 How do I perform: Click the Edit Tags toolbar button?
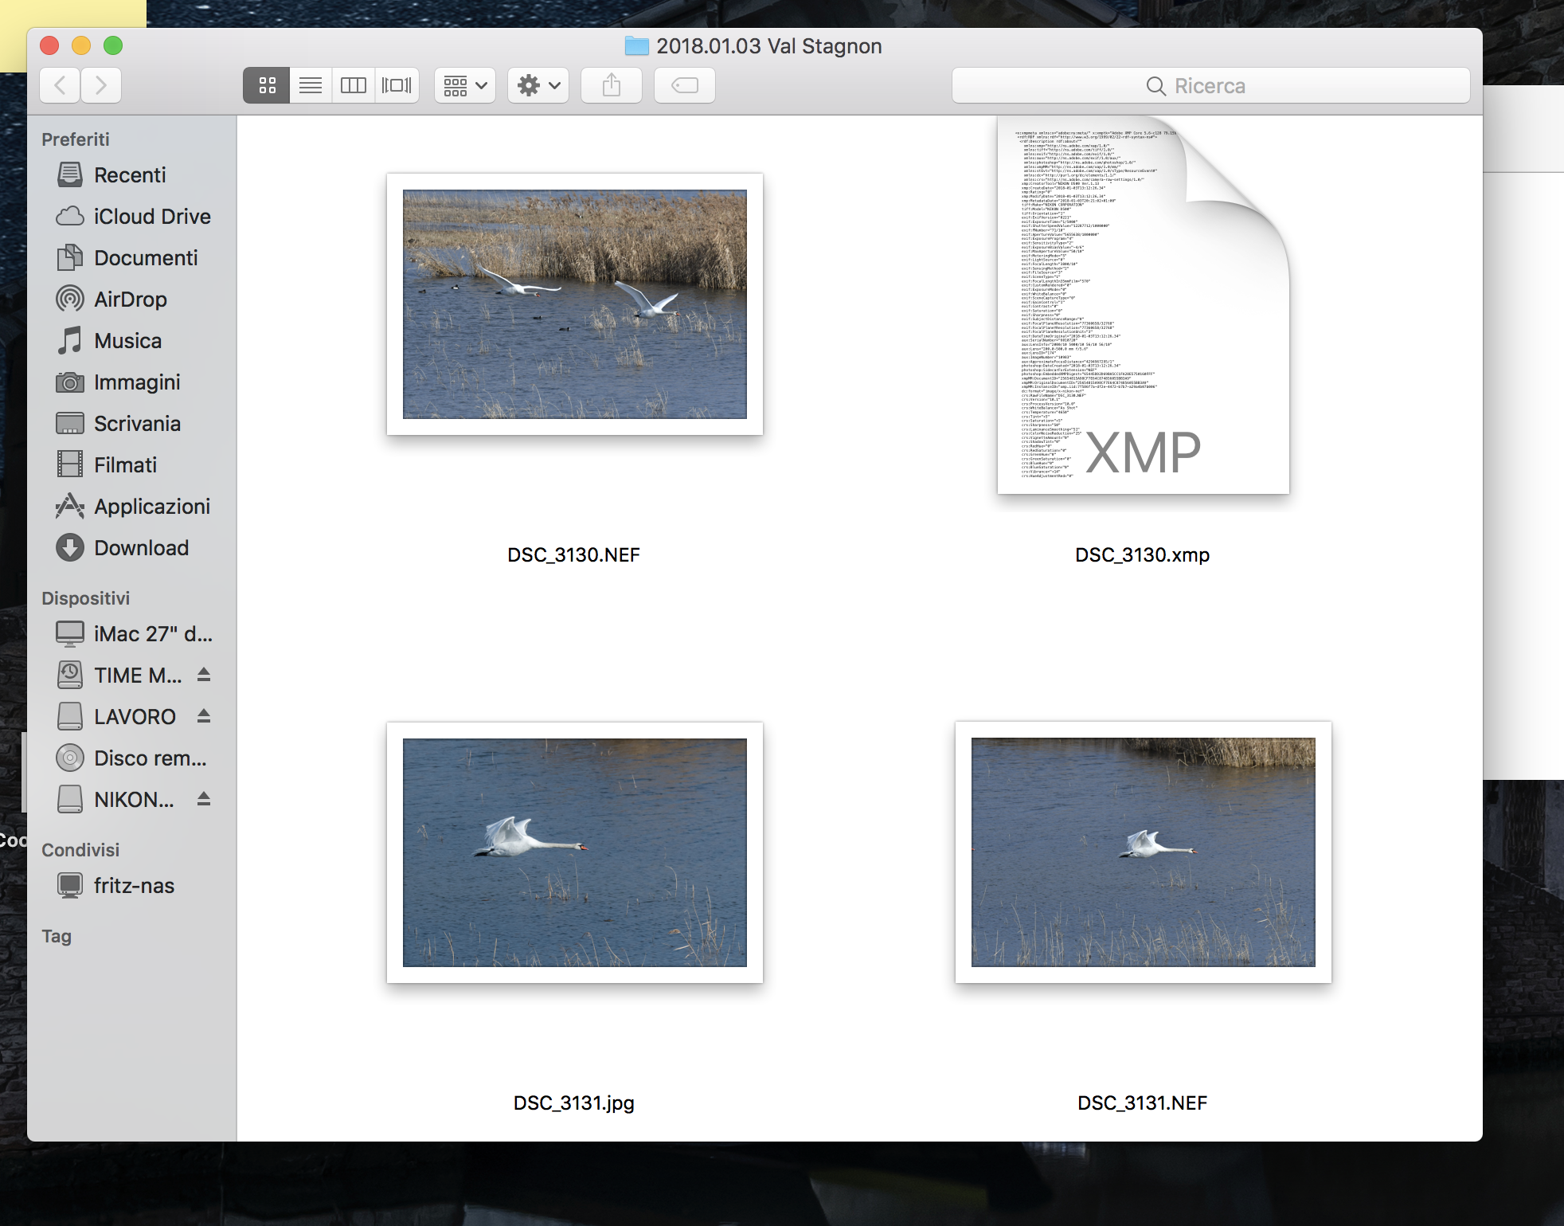click(685, 85)
